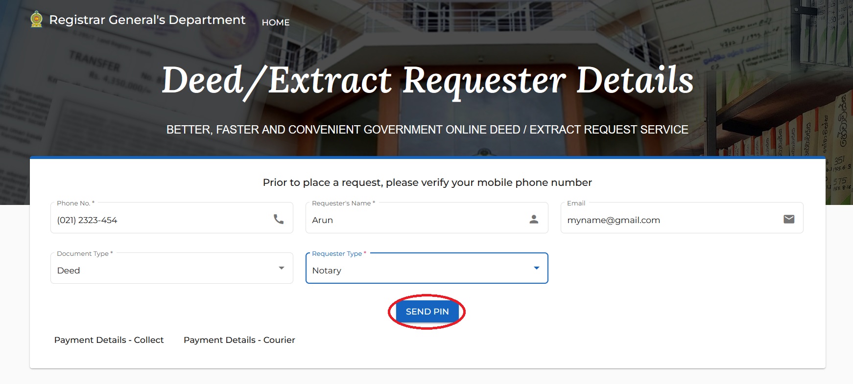
Task: Click the Document Type field label
Action: click(x=83, y=253)
